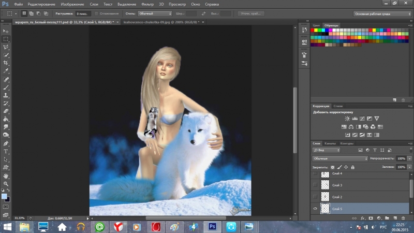Add a Curves adjustment
The image size is (414, 233).
[362, 119]
